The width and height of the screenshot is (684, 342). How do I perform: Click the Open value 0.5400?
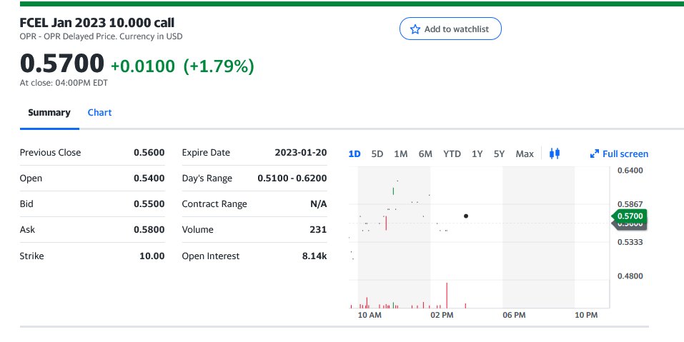[149, 178]
